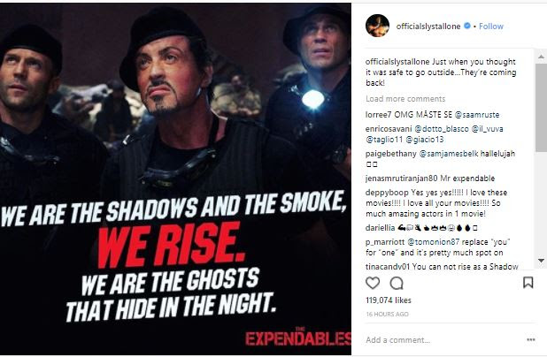The image size is (547, 357).
Task: Open the comment bubble icon
Action: tap(397, 283)
